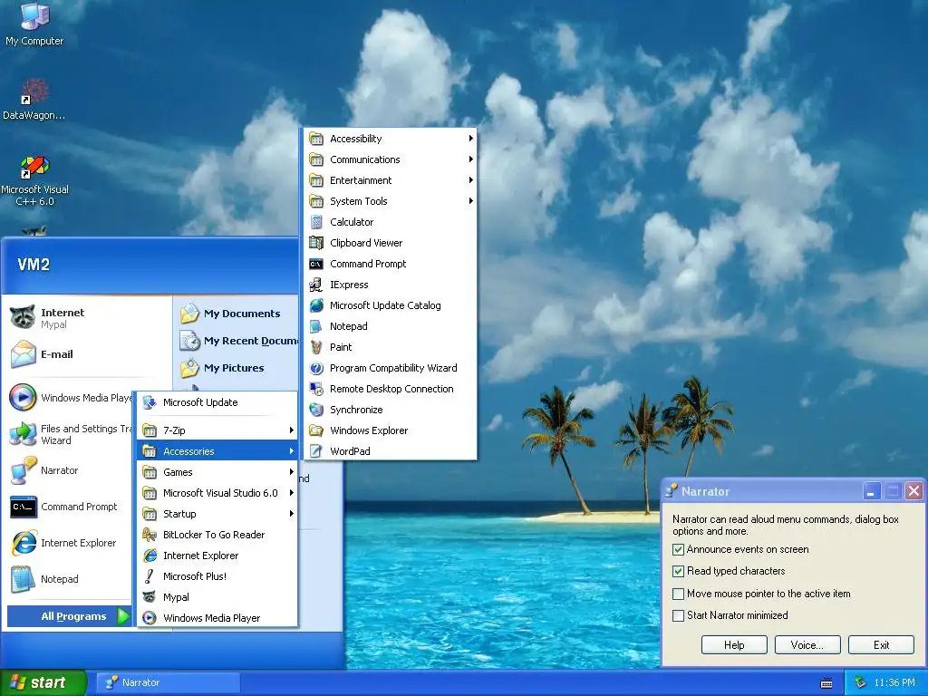This screenshot has width=928, height=696.
Task: Open Notepad in Start menu left column
Action: pos(70,579)
